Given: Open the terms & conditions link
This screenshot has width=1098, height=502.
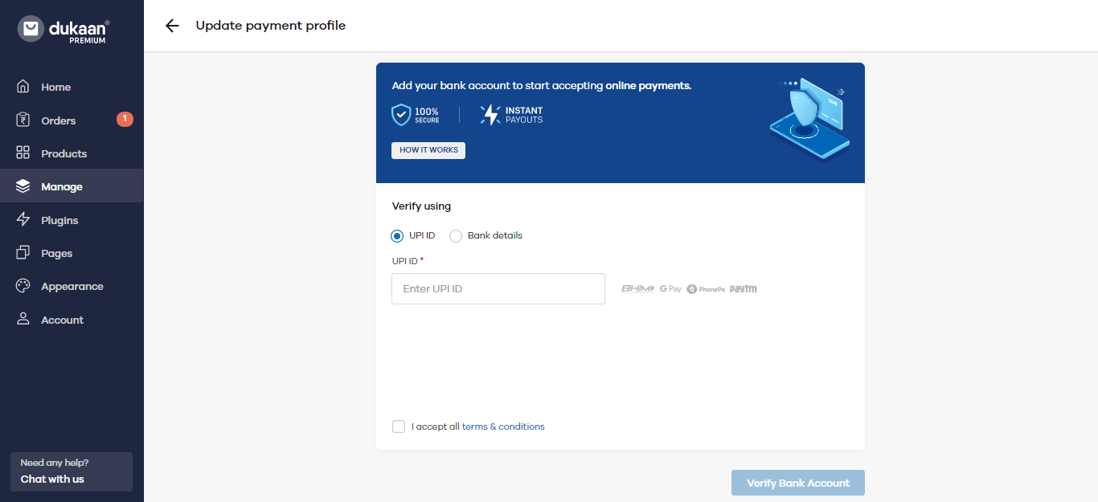Looking at the screenshot, I should point(503,426).
